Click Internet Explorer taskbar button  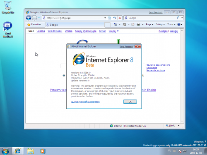point(17,151)
